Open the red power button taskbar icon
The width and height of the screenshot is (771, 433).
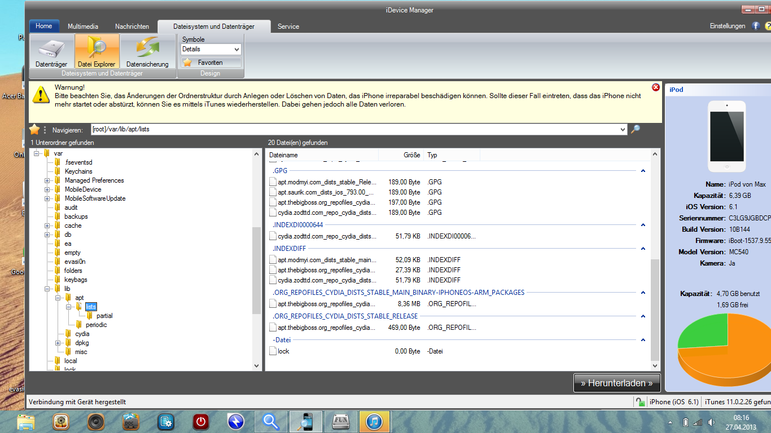201,421
